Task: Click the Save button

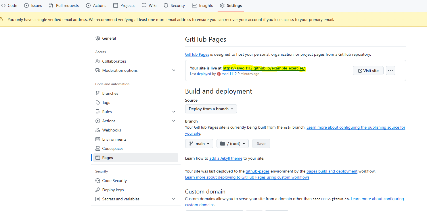Action: coord(261,144)
